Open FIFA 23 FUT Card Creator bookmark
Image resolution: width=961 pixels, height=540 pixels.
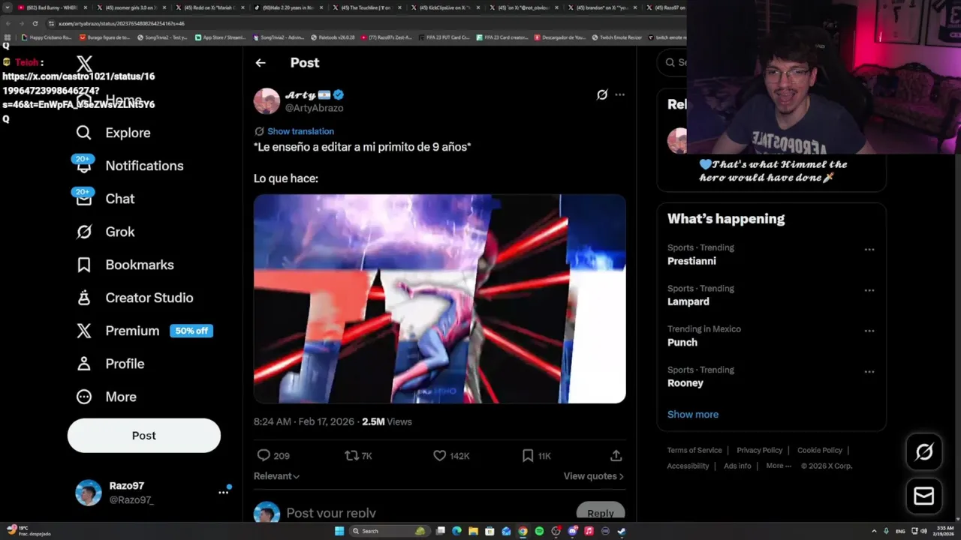(x=444, y=37)
